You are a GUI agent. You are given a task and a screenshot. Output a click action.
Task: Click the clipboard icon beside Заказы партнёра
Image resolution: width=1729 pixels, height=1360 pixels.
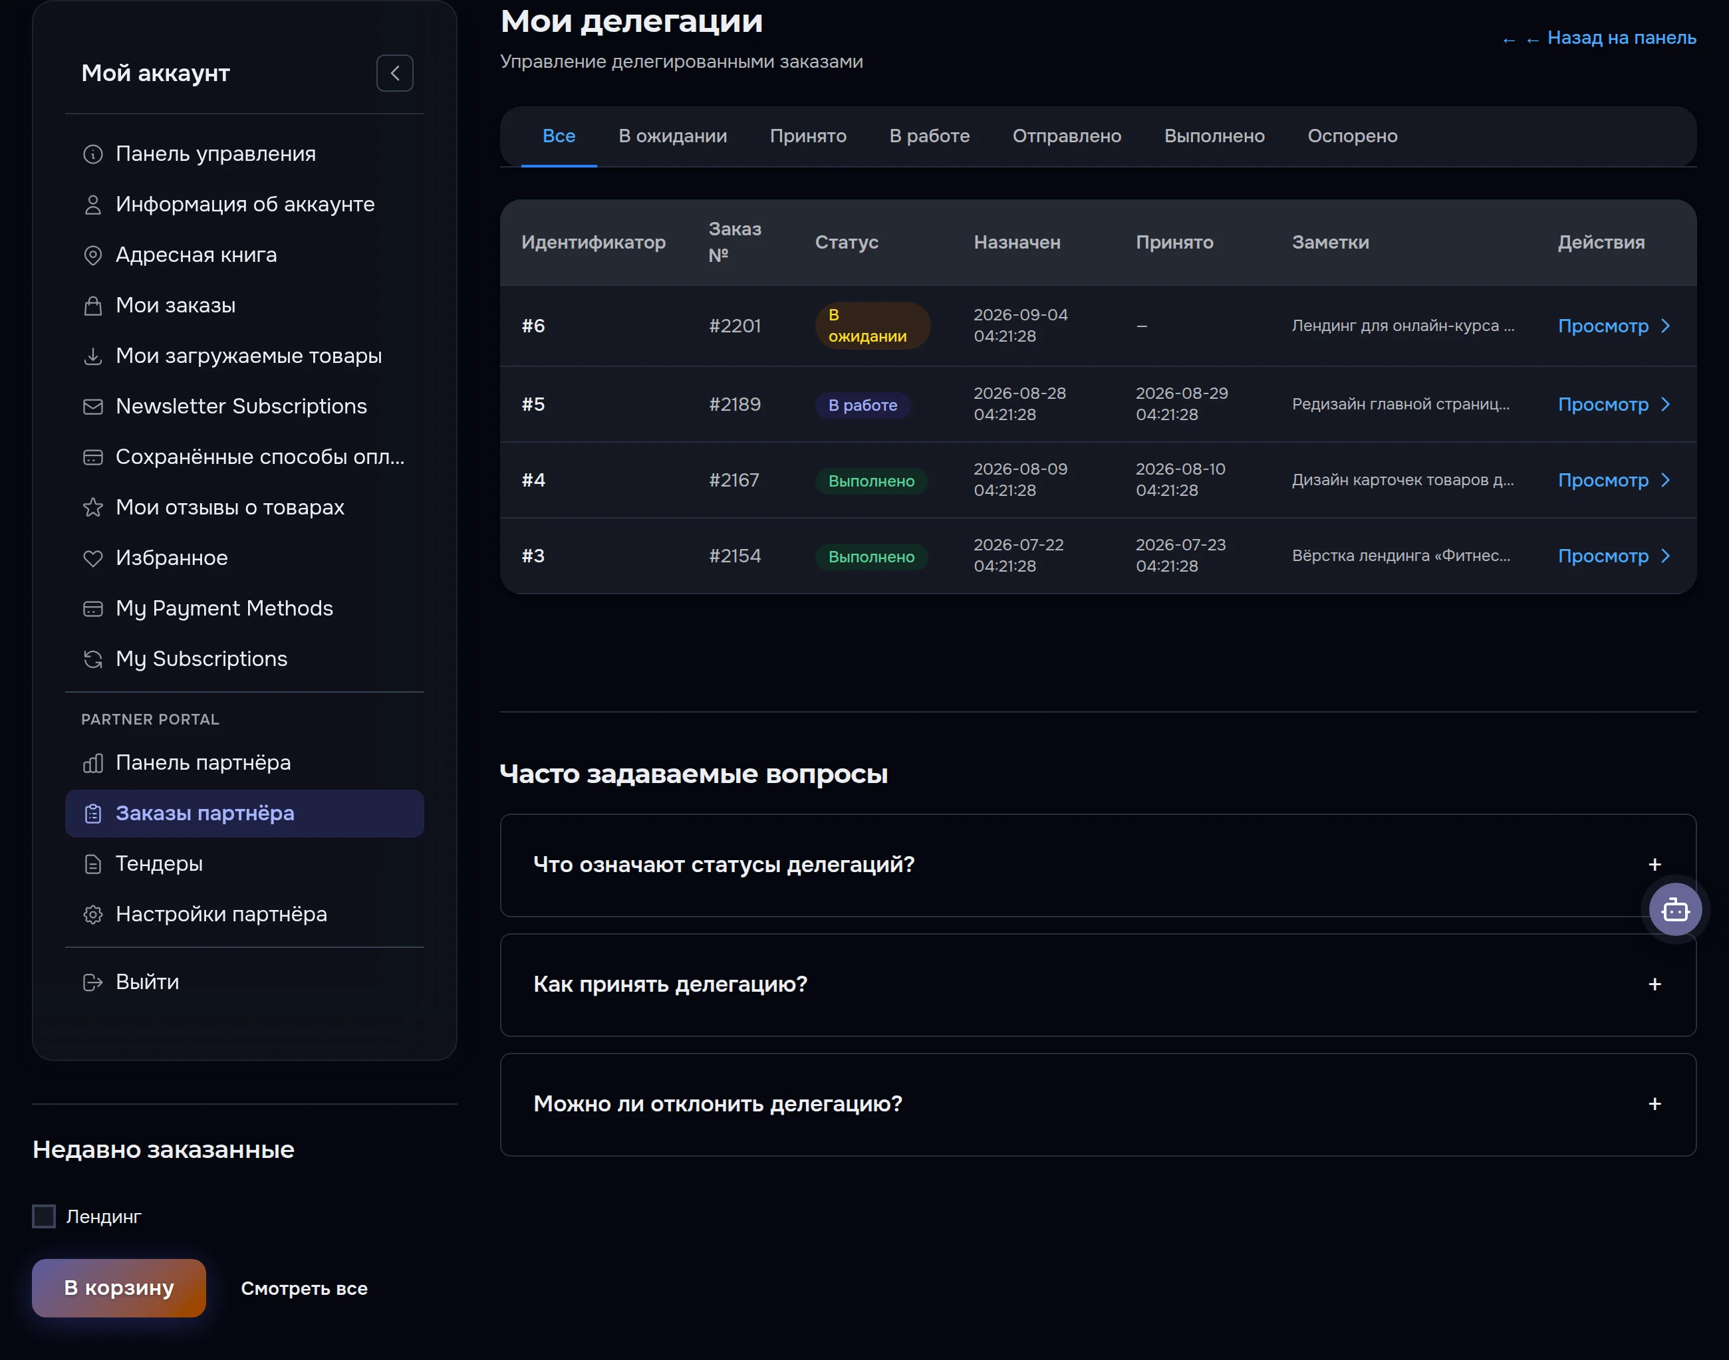coord(93,814)
